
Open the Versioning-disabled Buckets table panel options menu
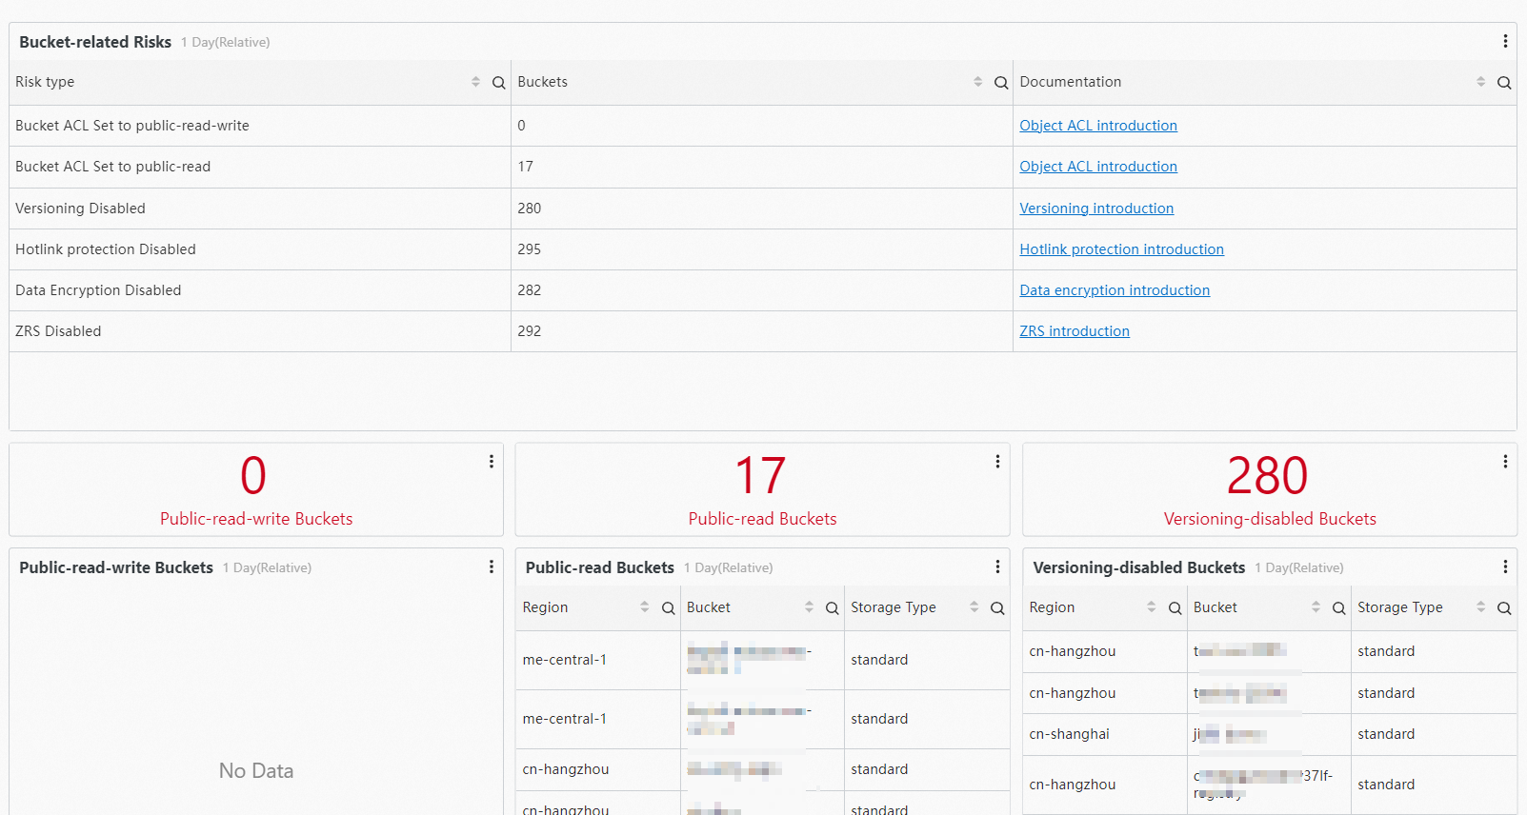pyautogui.click(x=1505, y=567)
